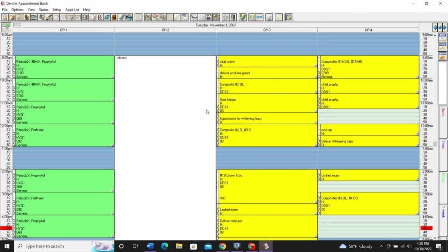448x252 pixels.
Task: Open the tooth Patient Chart icon
Action: tap(5, 17)
